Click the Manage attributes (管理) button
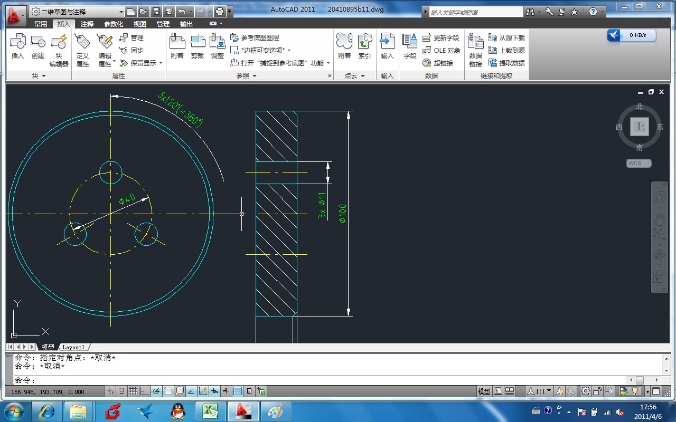This screenshot has height=422, width=676. [132, 37]
